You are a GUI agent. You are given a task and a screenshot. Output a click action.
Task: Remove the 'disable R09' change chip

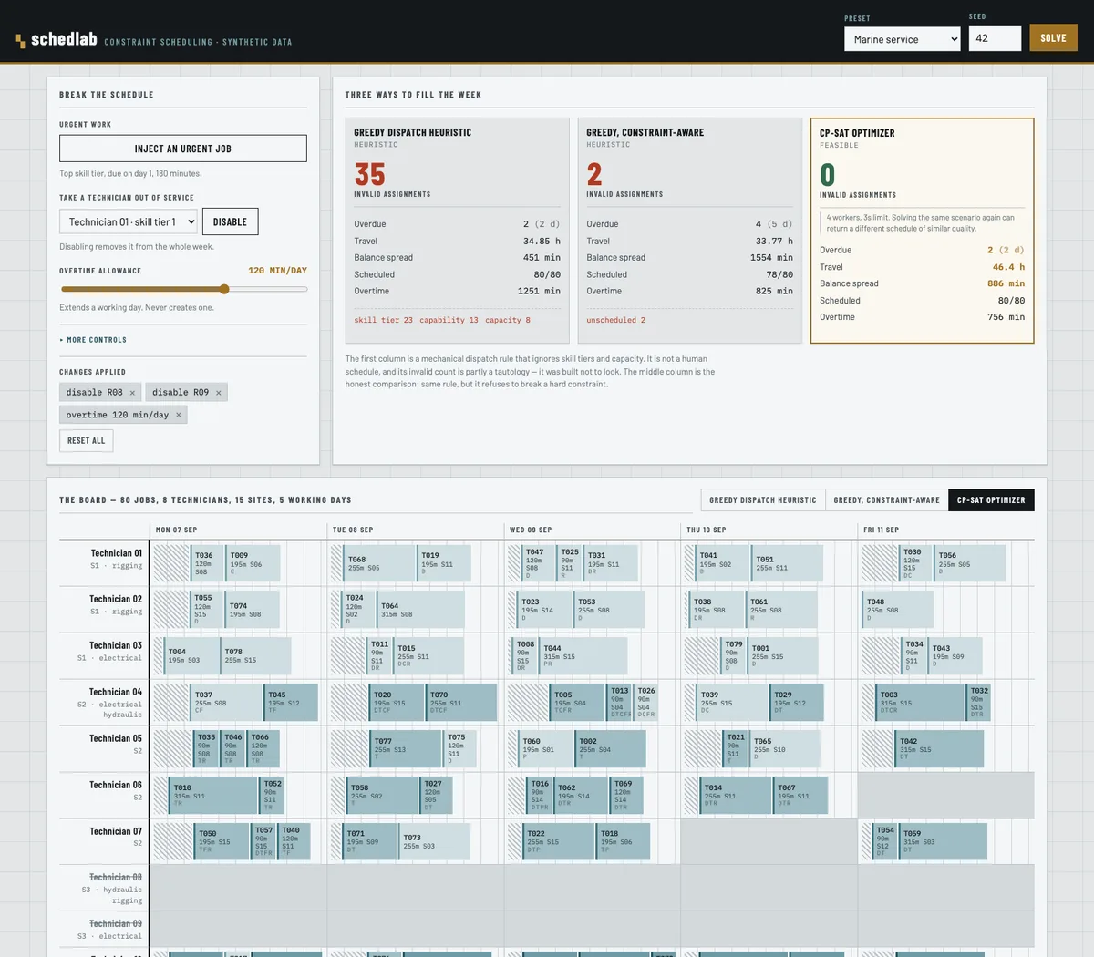click(x=218, y=393)
